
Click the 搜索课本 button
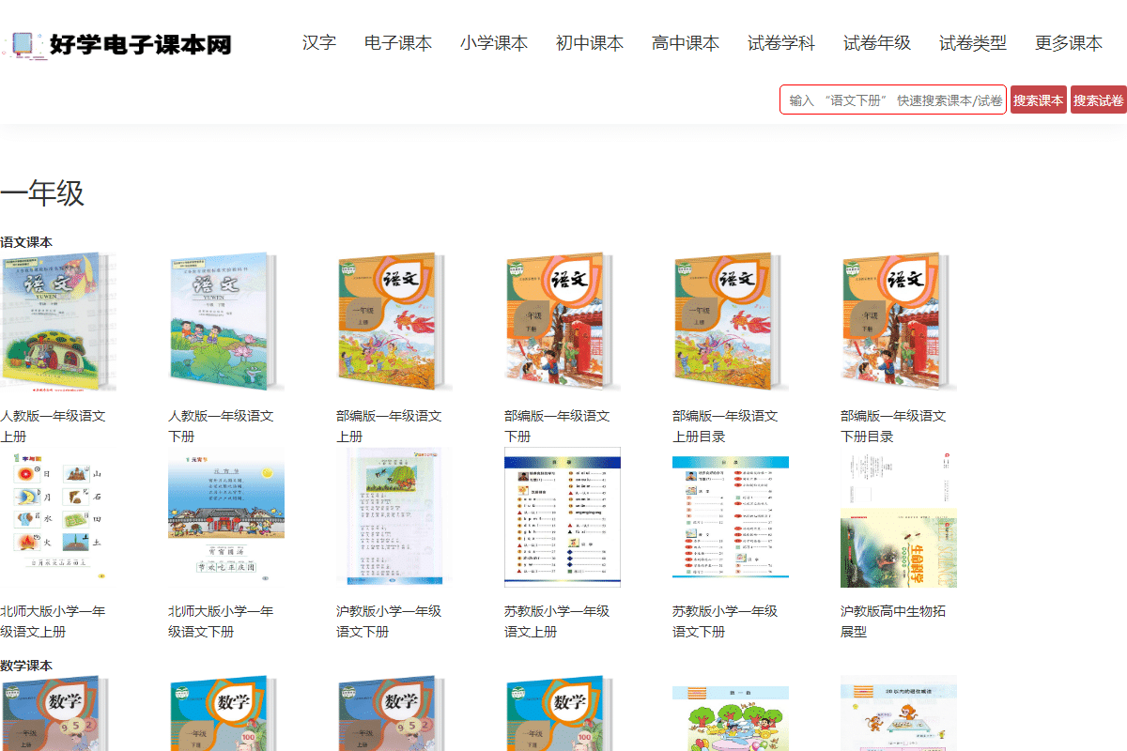[1039, 100]
